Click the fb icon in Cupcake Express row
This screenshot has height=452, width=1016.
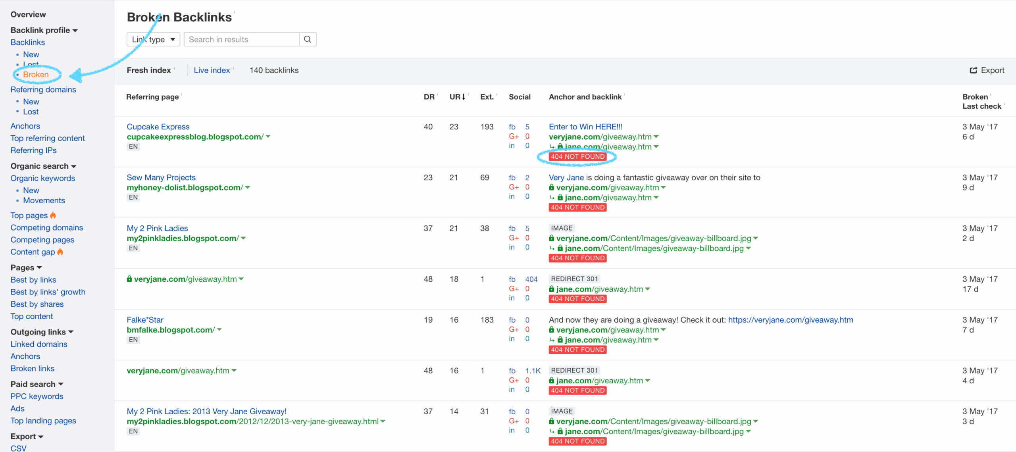coord(512,127)
